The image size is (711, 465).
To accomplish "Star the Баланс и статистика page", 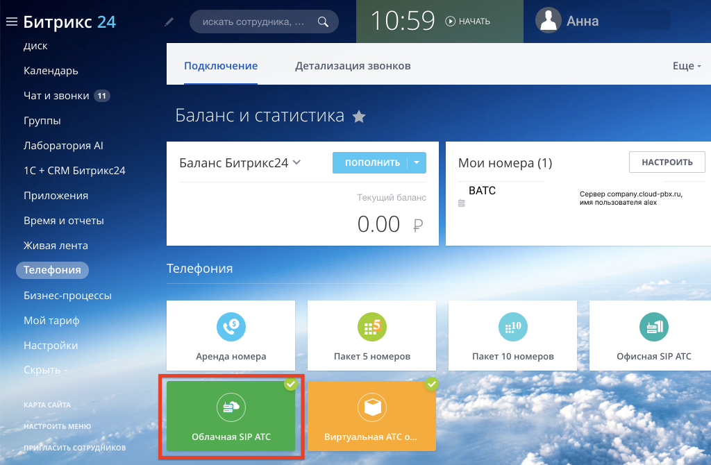I will click(x=359, y=117).
